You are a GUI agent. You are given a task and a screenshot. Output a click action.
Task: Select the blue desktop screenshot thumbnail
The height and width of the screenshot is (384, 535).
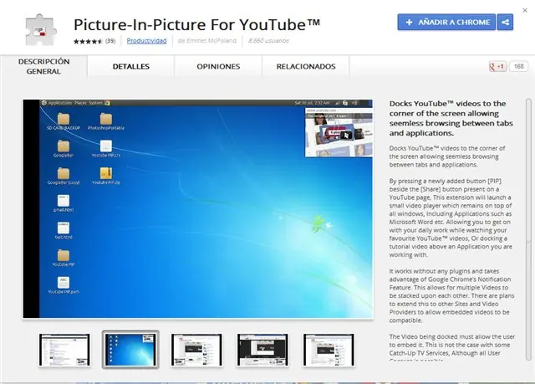(130, 350)
